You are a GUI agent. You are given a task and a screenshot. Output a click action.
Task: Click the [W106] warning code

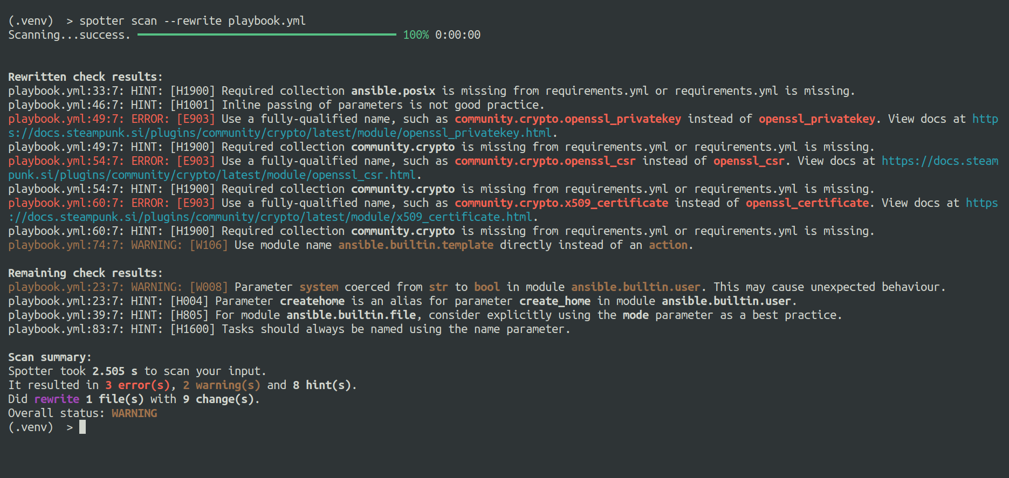click(x=209, y=245)
